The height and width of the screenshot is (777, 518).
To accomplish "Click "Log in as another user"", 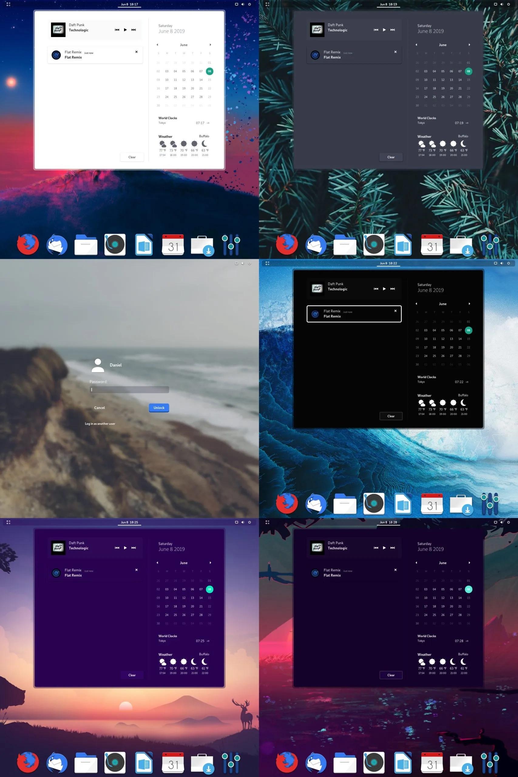I will (100, 423).
